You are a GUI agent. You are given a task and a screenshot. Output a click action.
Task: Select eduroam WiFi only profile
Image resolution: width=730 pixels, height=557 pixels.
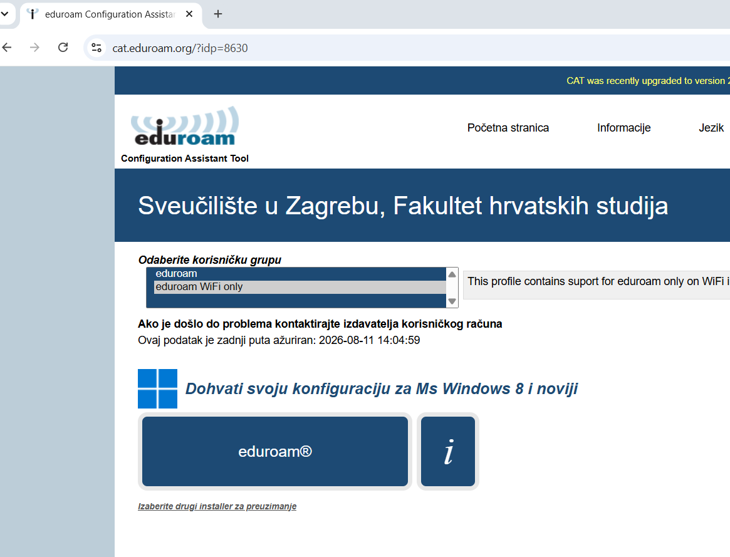(x=300, y=286)
